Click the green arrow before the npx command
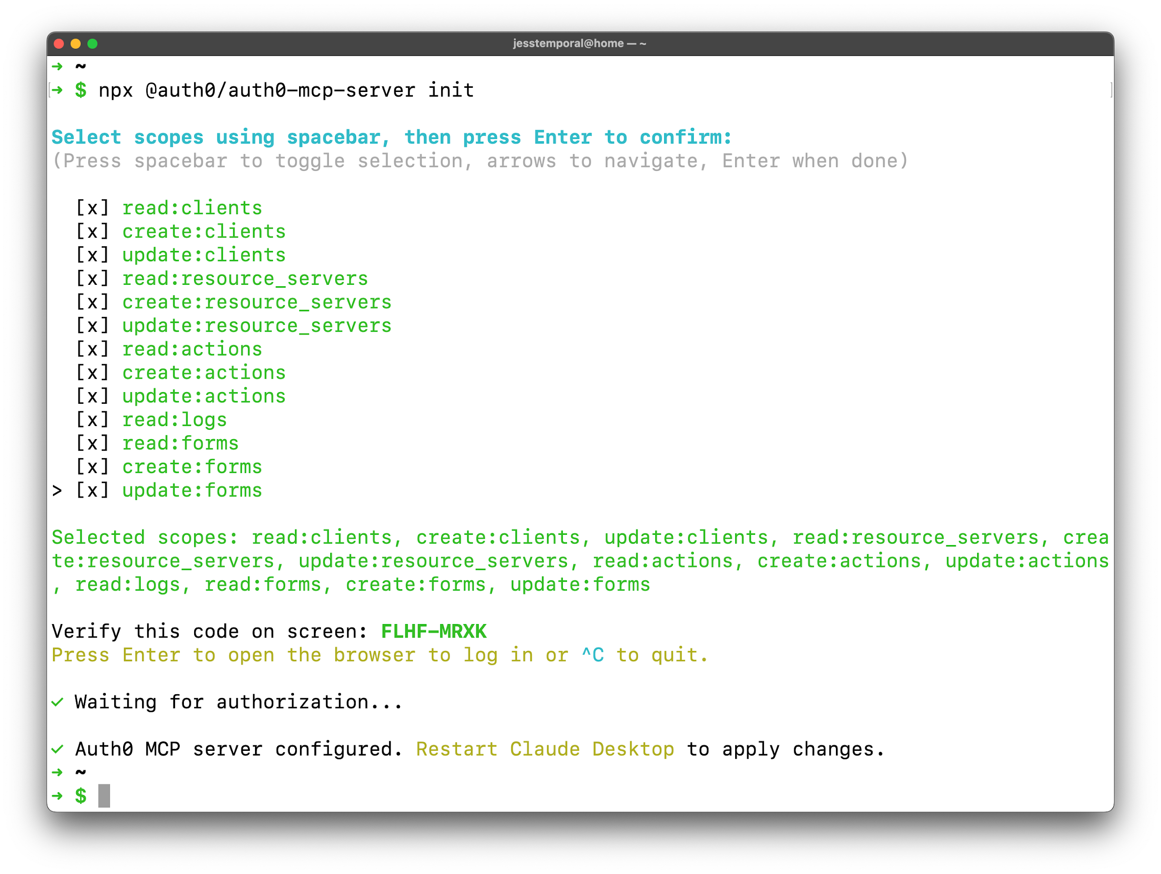 [x=57, y=90]
